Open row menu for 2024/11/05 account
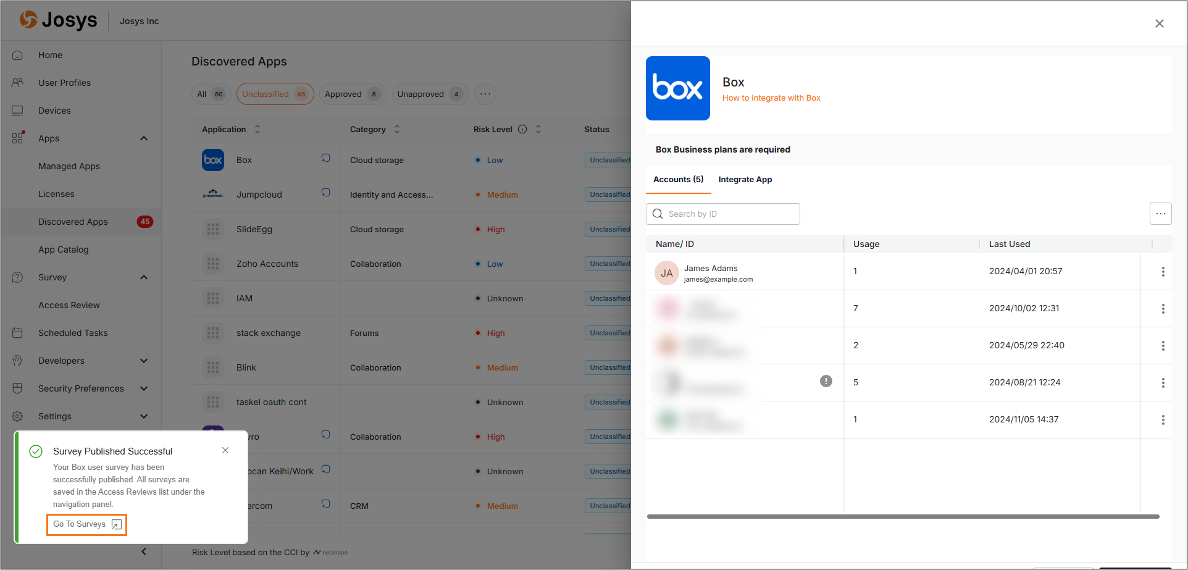 [x=1163, y=420]
